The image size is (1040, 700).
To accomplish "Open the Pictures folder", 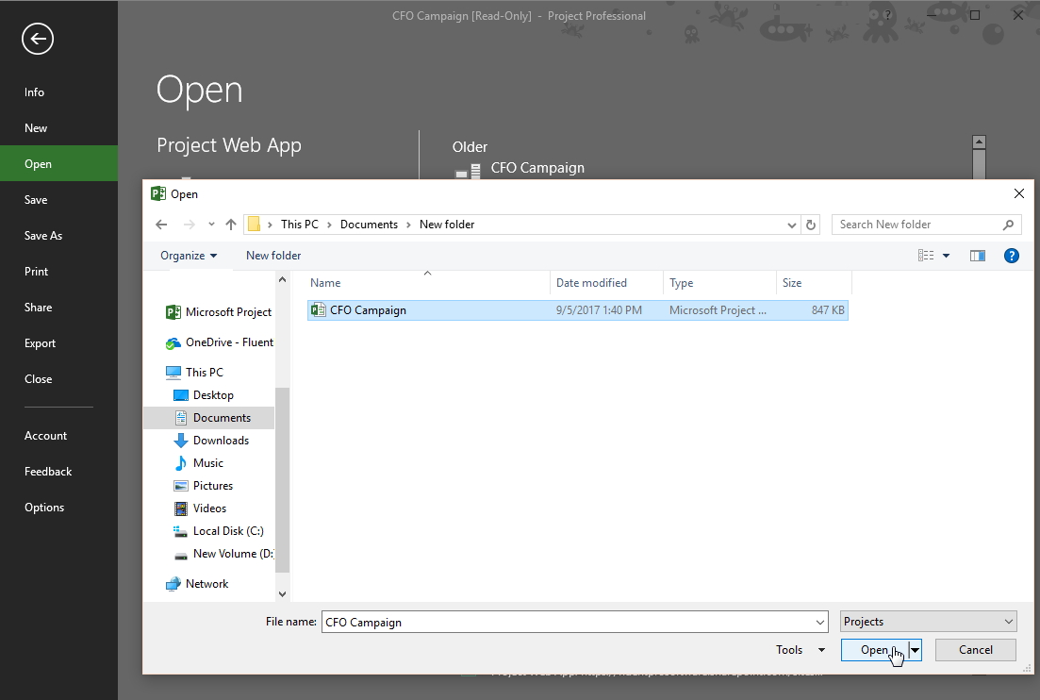I will (203, 485).
